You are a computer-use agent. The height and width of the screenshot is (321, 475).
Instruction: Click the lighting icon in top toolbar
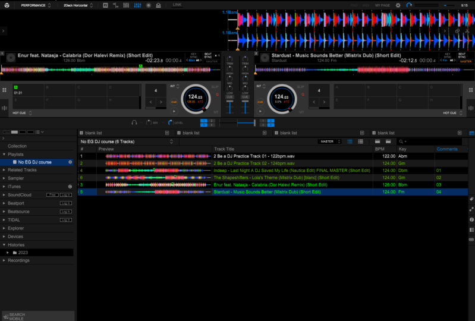158,5
